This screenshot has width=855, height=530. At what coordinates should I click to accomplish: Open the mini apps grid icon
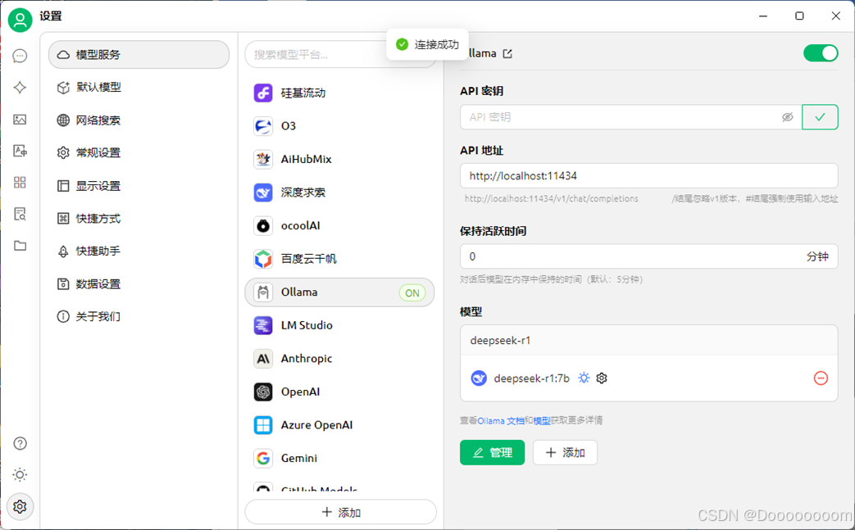click(x=20, y=183)
